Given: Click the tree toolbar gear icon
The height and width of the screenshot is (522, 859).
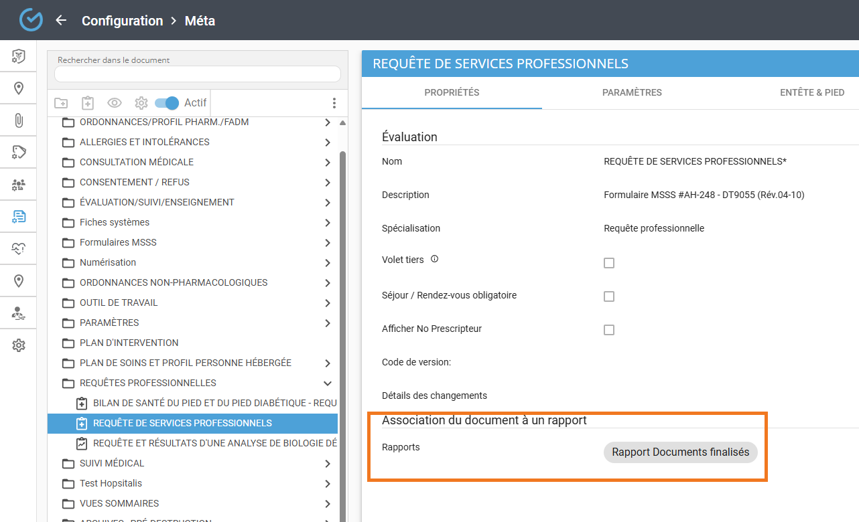Looking at the screenshot, I should [141, 103].
